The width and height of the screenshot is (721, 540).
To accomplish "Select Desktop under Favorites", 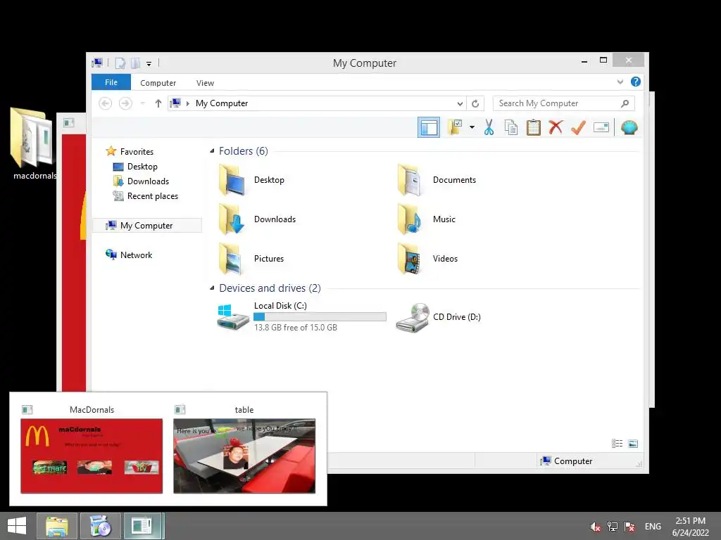I will coord(142,166).
